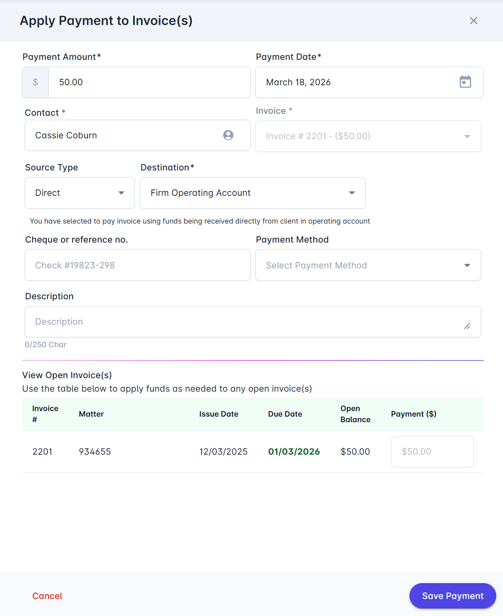The image size is (503, 616).
Task: Click the 0/250 Char counter
Action: (x=46, y=344)
